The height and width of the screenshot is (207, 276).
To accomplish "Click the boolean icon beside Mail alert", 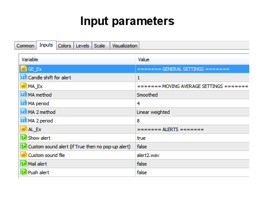I will (24, 164).
